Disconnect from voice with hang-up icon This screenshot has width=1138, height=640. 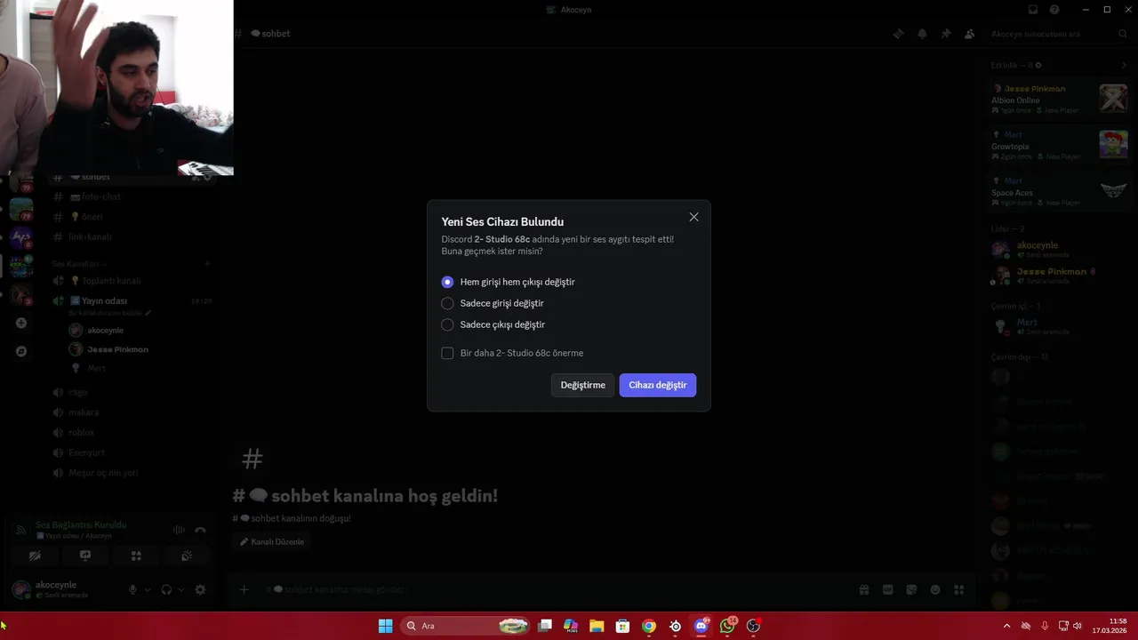pyautogui.click(x=200, y=530)
